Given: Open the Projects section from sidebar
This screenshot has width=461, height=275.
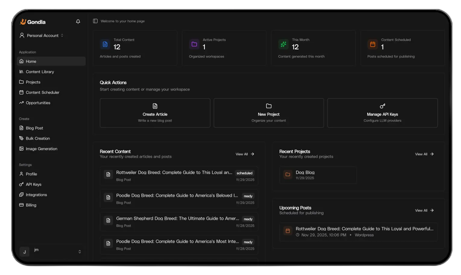Looking at the screenshot, I should click(33, 82).
